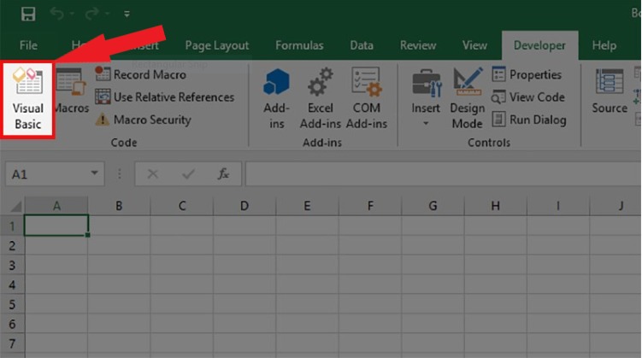
Task: Undo the last action
Action: pyautogui.click(x=57, y=14)
